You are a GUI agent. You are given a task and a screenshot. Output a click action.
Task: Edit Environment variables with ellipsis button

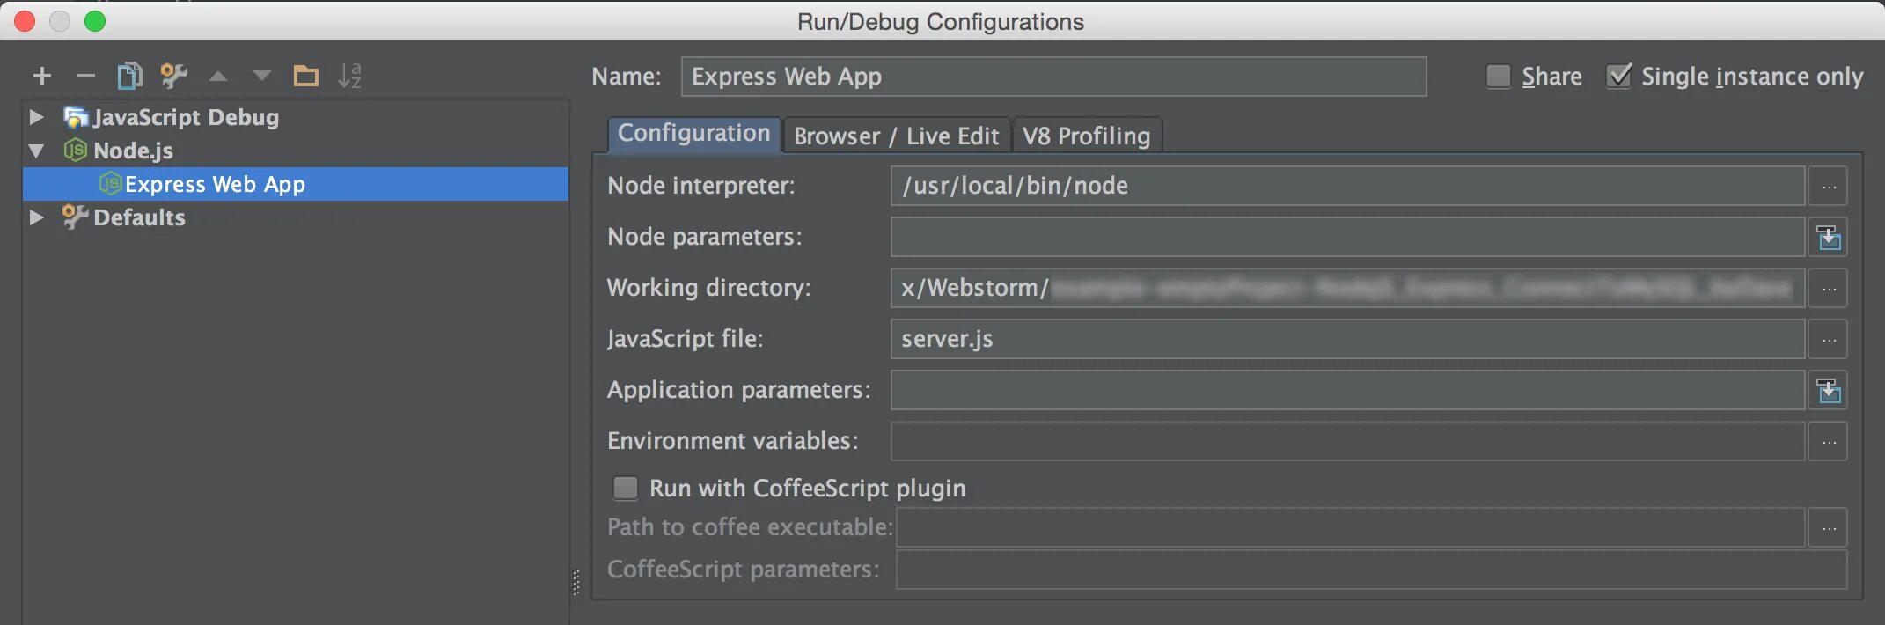(1829, 442)
